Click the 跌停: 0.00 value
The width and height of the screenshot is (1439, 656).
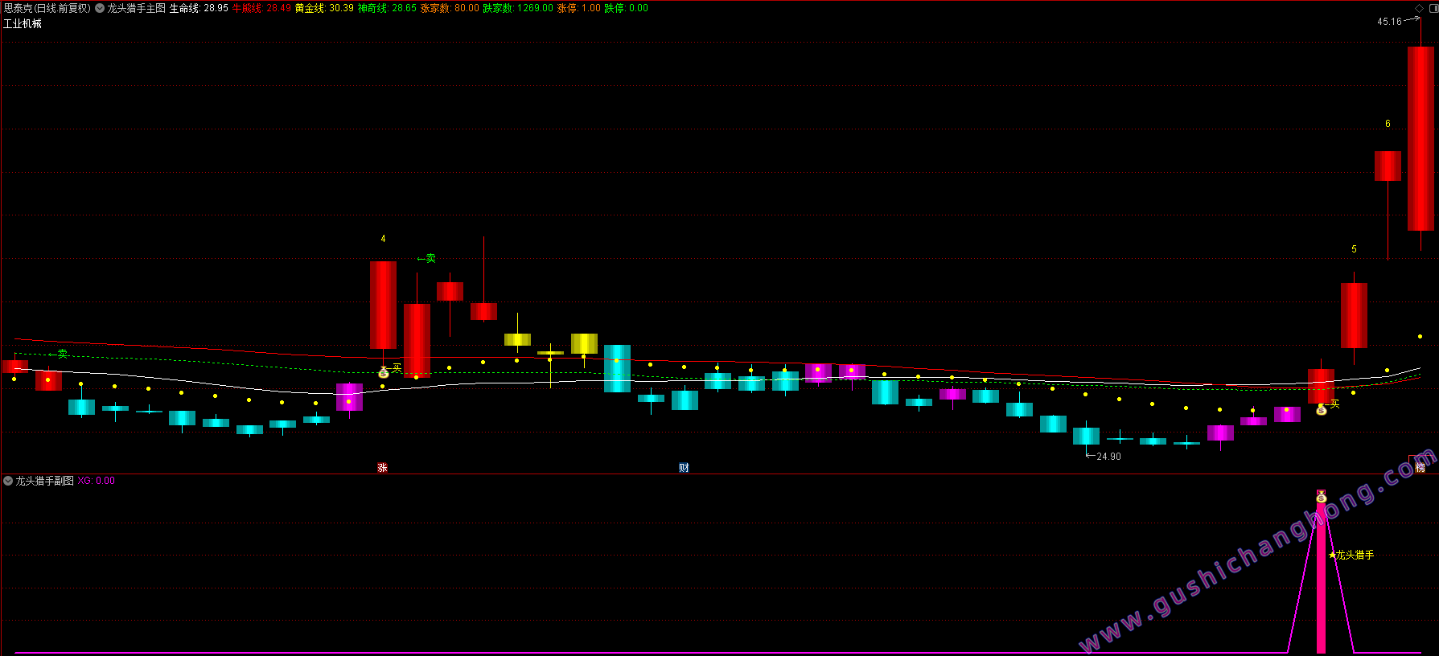point(626,8)
